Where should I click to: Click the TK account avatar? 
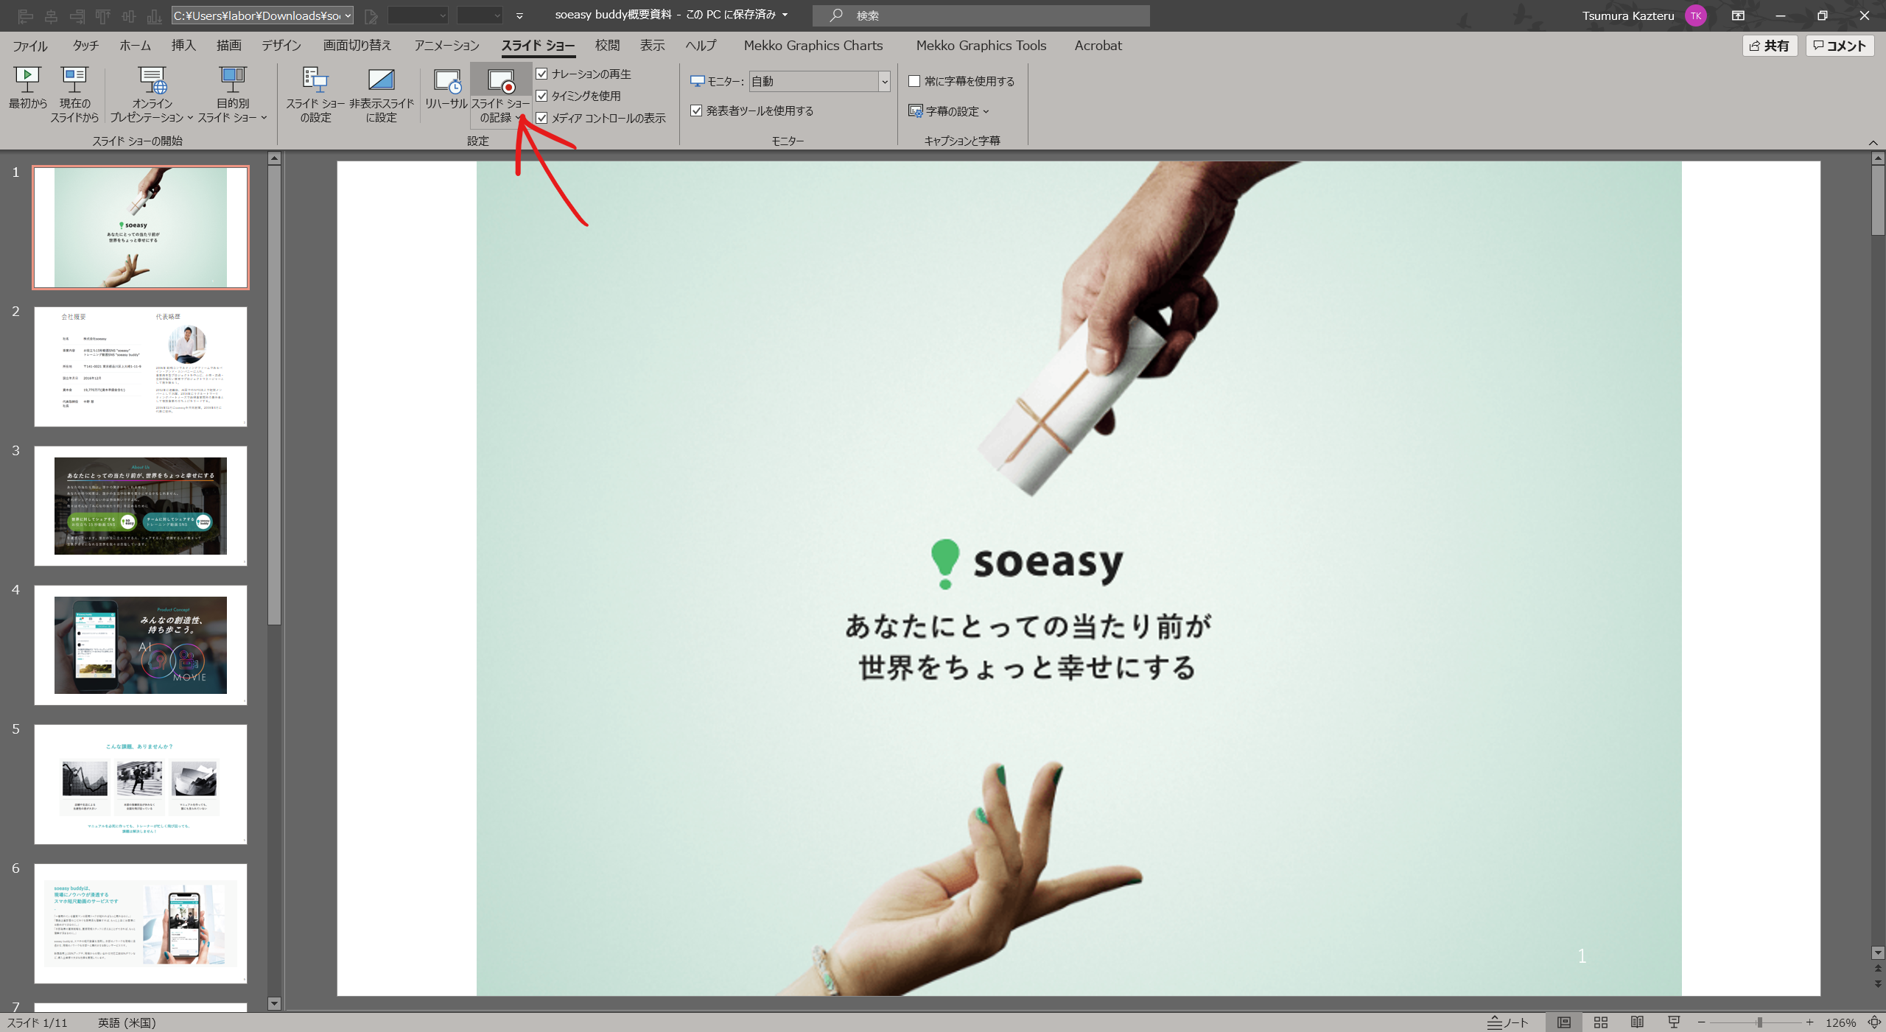point(1696,15)
